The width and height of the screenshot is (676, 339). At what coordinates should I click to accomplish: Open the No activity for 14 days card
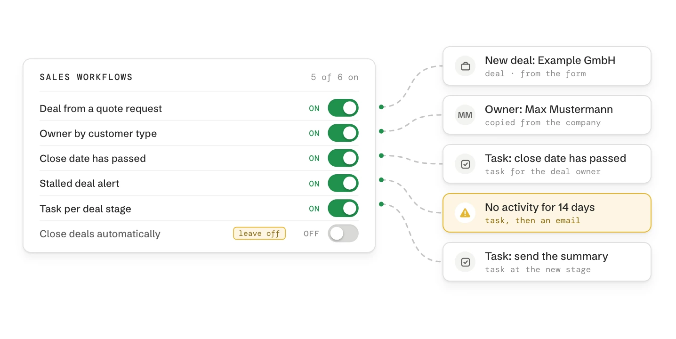(547, 213)
